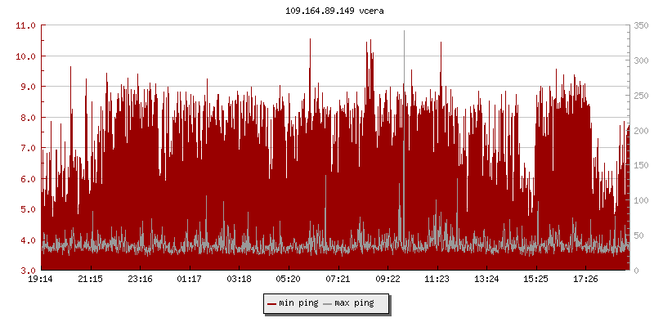
Task: Click the 200 value on right axis
Action: click(640, 131)
